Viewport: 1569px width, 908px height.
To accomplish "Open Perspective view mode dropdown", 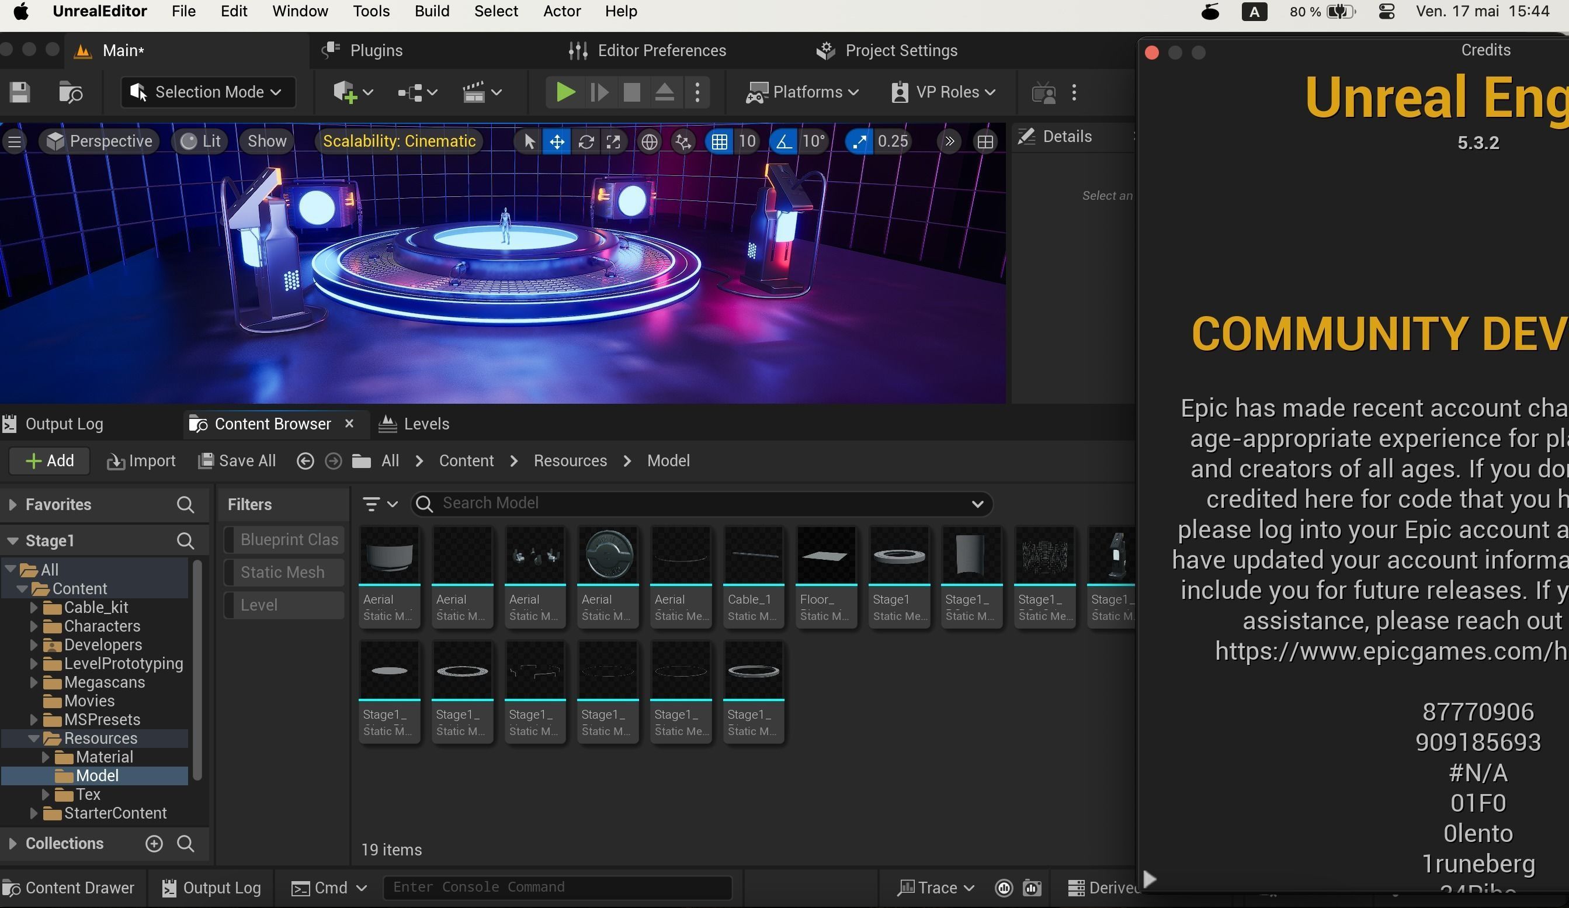I will tap(100, 141).
